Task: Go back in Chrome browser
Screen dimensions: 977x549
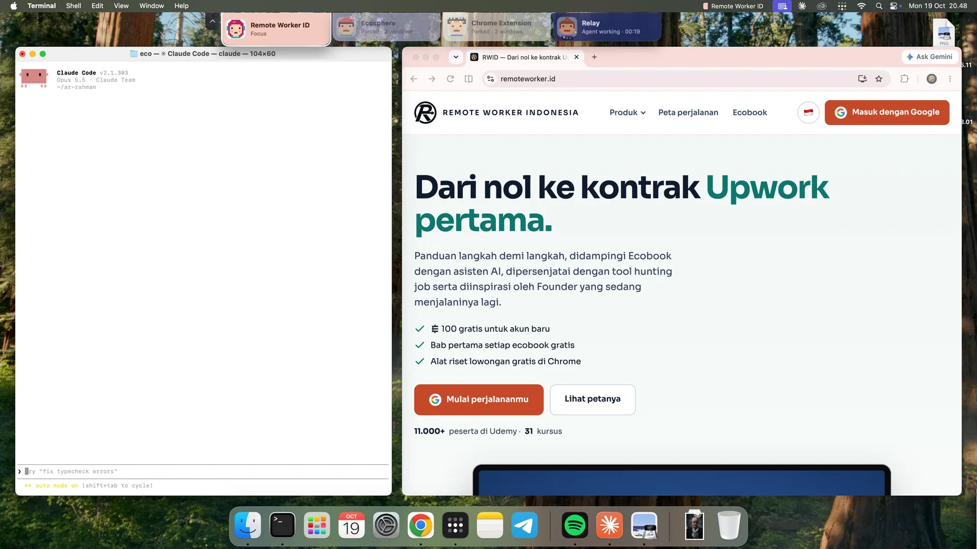Action: click(x=414, y=79)
